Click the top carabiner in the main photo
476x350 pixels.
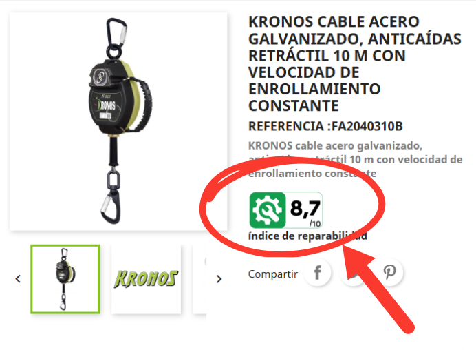coord(116,32)
